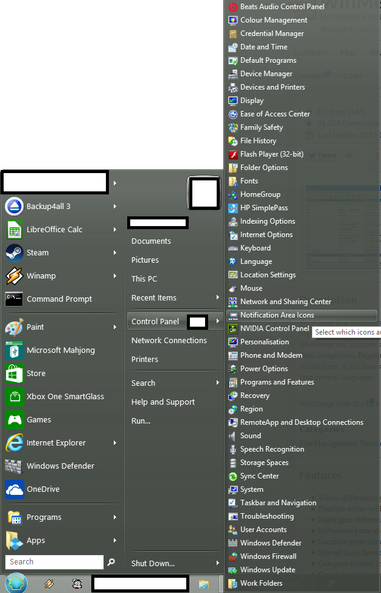The image size is (381, 593).
Task: Launch Xbox One SmartGlass icon
Action: point(15,397)
